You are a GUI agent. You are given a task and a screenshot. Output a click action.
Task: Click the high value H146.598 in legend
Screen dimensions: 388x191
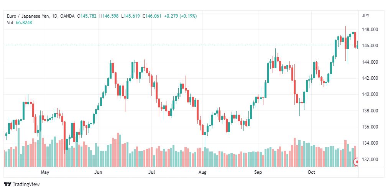click(x=109, y=16)
